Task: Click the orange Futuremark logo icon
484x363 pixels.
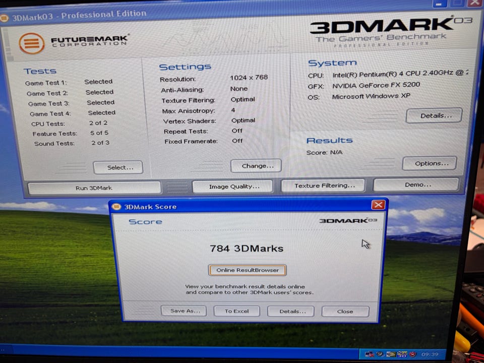Action: (x=32, y=43)
